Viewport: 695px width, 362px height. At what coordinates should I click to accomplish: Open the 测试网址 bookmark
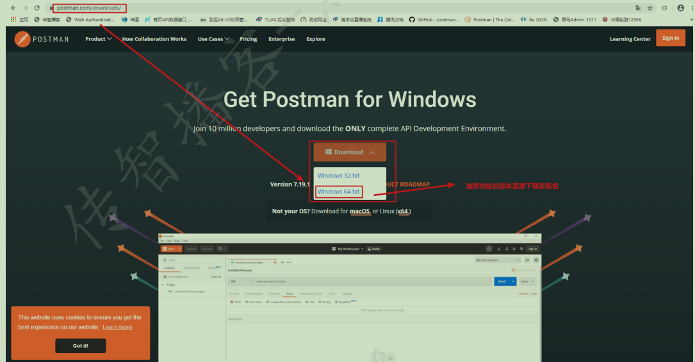point(313,19)
